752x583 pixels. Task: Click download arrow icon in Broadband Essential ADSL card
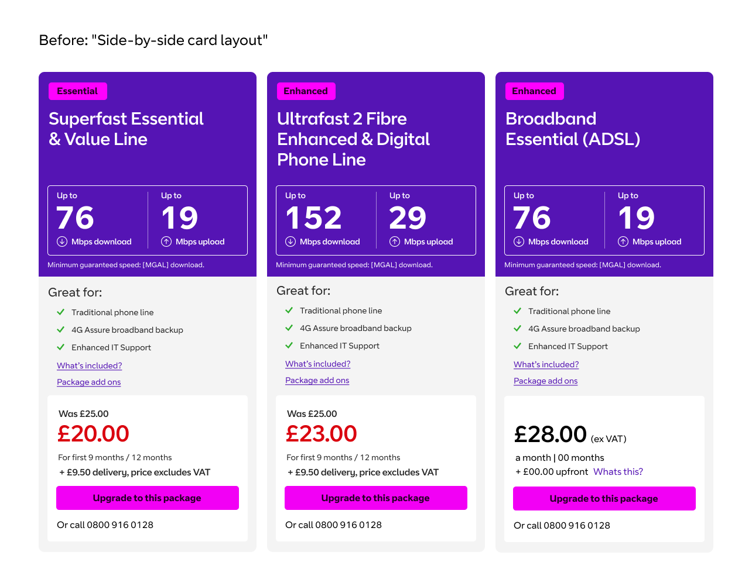pyautogui.click(x=519, y=242)
